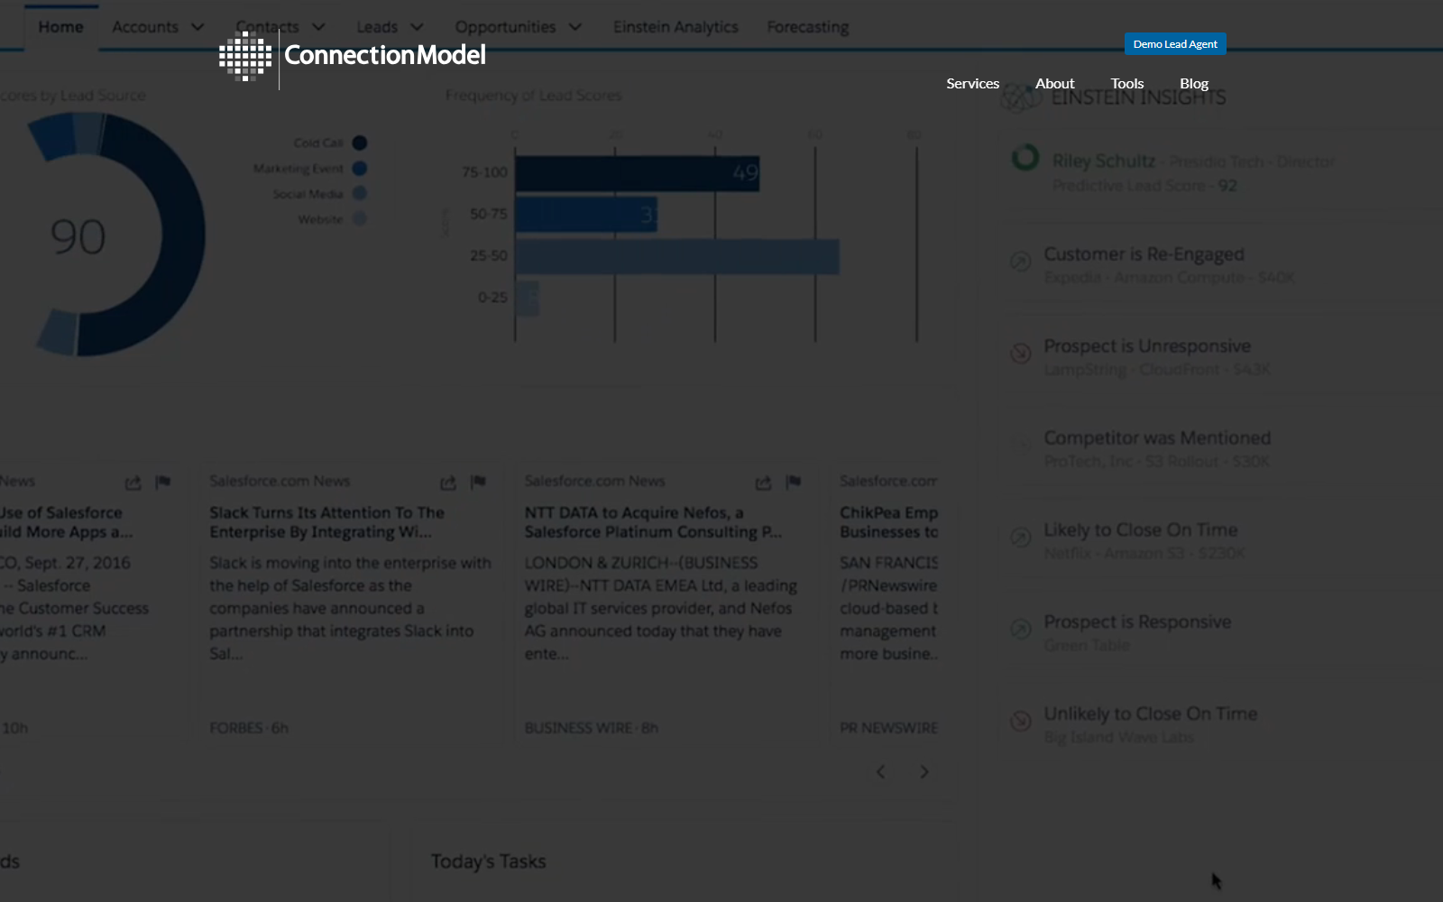
Task: Click the Competitor was Mentioned insight
Action: click(1157, 438)
